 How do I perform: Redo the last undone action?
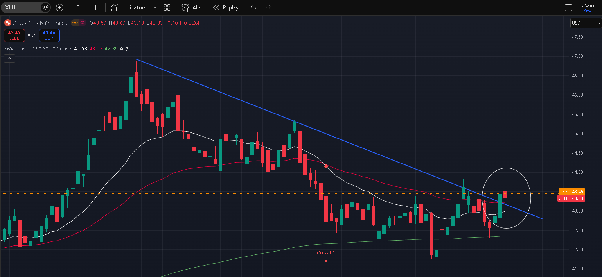coord(268,7)
